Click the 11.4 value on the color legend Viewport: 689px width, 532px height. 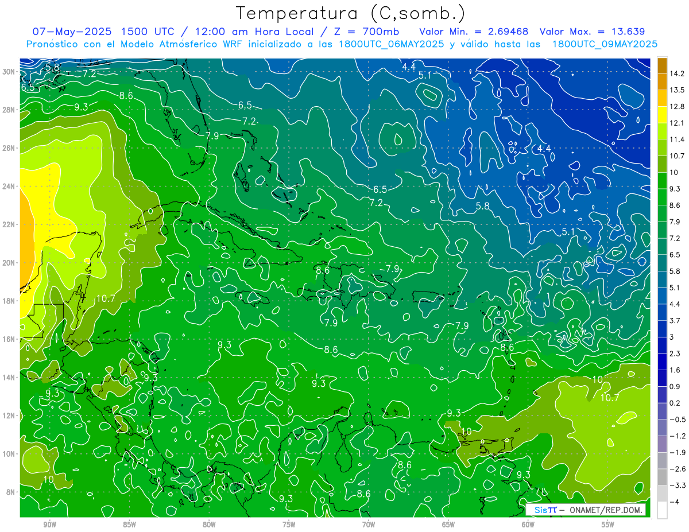[678, 139]
